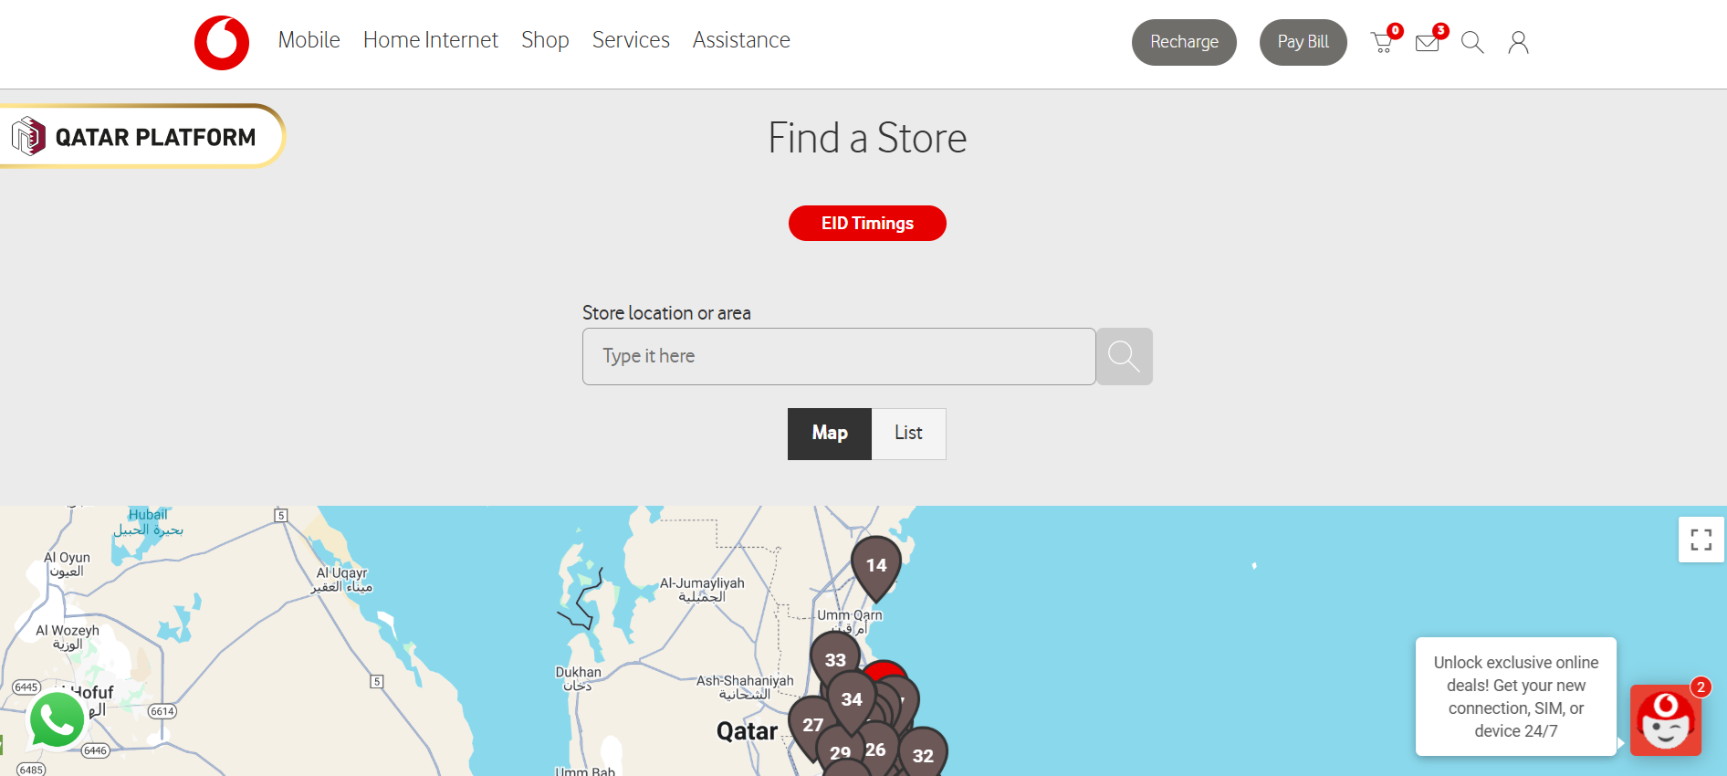Select map pin number 34
Viewport: 1727px width, 776px height.
(852, 699)
